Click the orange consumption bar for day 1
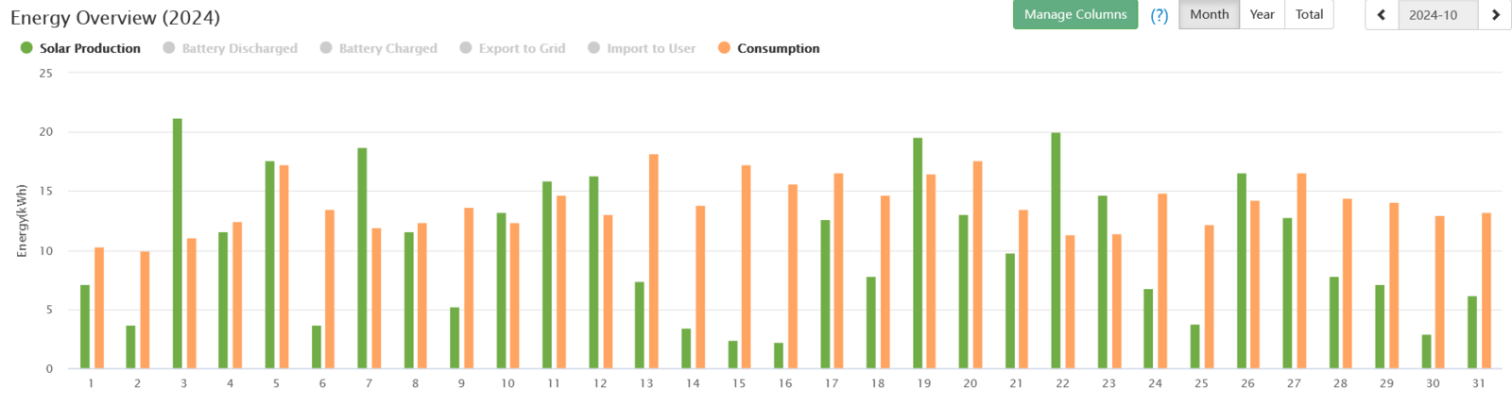The width and height of the screenshot is (1512, 406). [x=99, y=308]
